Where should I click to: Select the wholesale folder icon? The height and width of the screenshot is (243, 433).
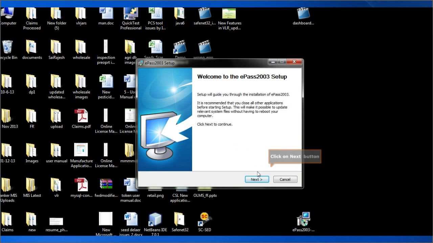click(81, 47)
